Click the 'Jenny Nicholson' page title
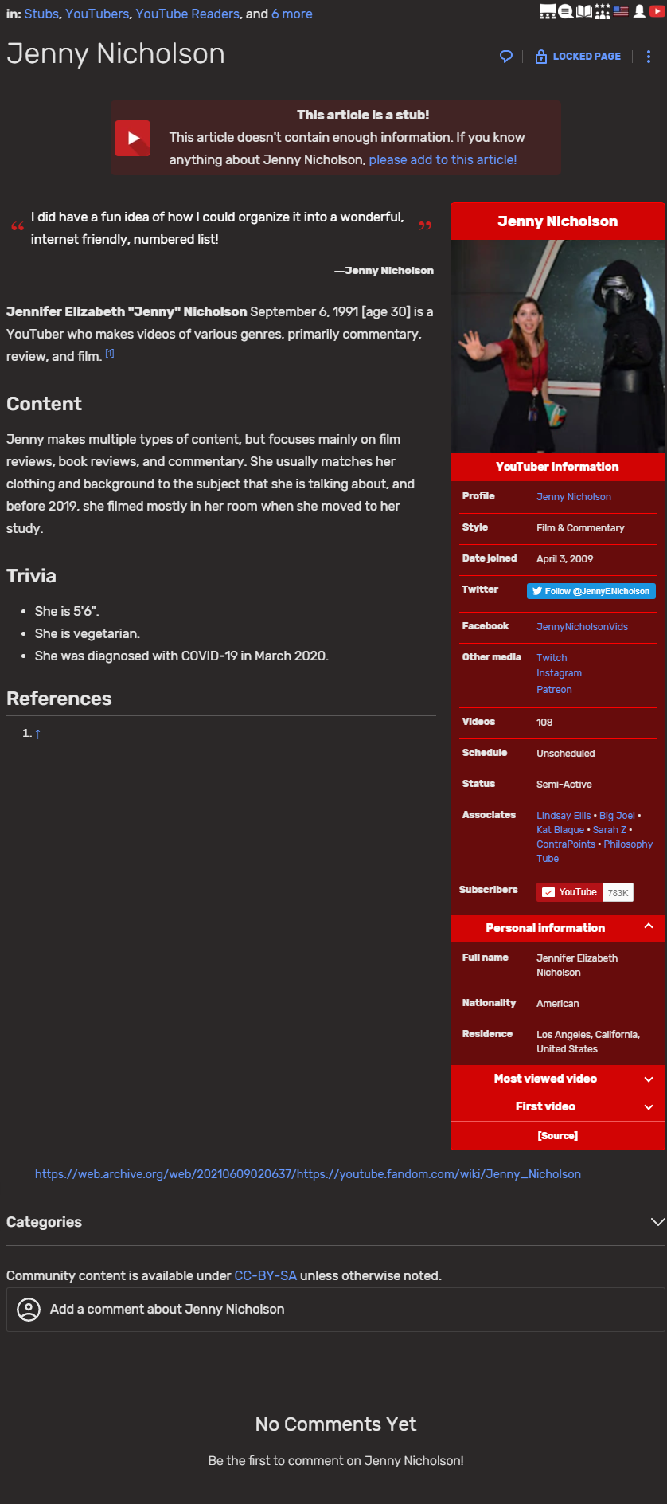The width and height of the screenshot is (667, 1504). [x=116, y=53]
